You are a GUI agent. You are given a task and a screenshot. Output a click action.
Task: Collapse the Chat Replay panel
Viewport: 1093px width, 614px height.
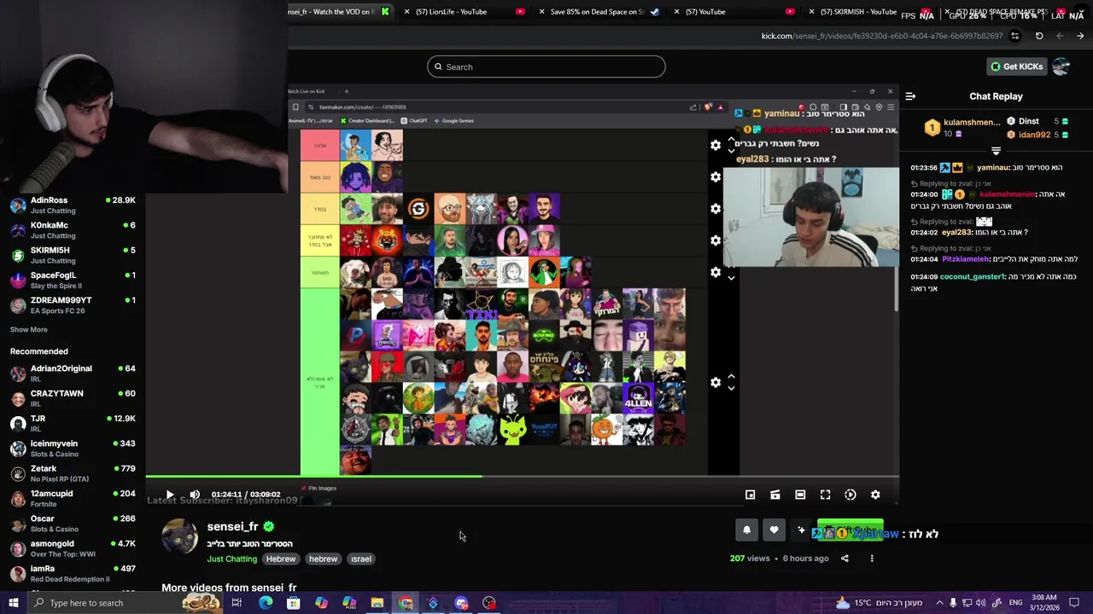pyautogui.click(x=910, y=96)
